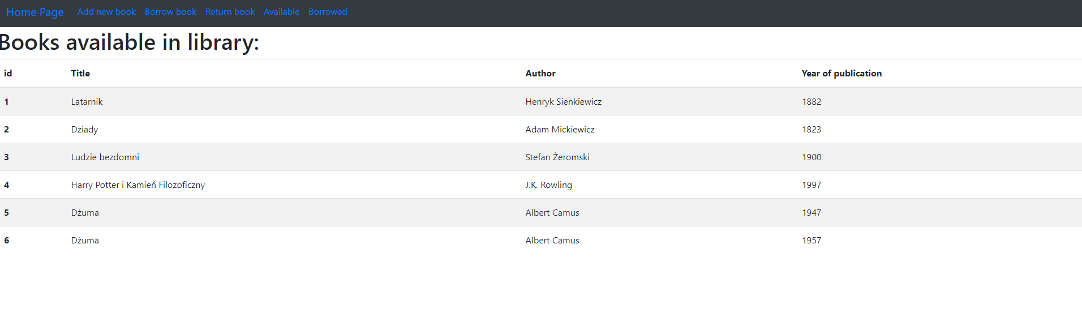The image size is (1082, 334).
Task: Click Add new book in navbar
Action: point(106,11)
